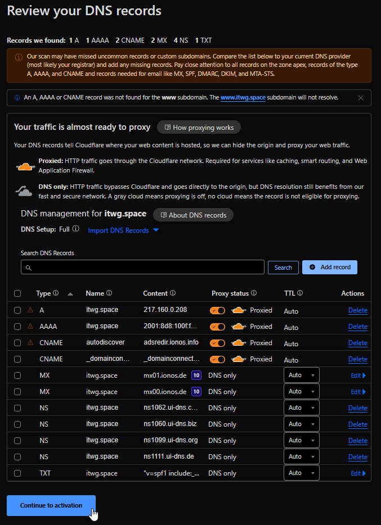The image size is (381, 525).
Task: Check the box for mx01.ionos.de MX record
Action: point(17,375)
